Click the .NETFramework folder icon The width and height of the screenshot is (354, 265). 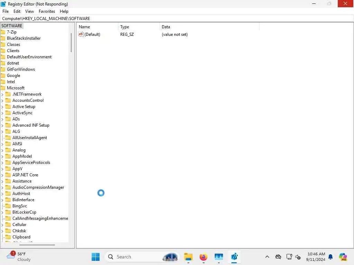(x=8, y=94)
